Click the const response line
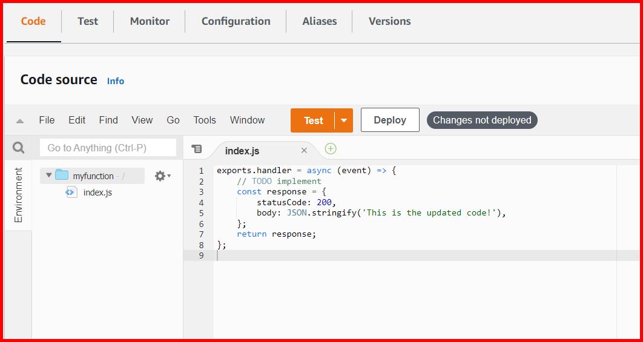643x342 pixels. click(282, 191)
